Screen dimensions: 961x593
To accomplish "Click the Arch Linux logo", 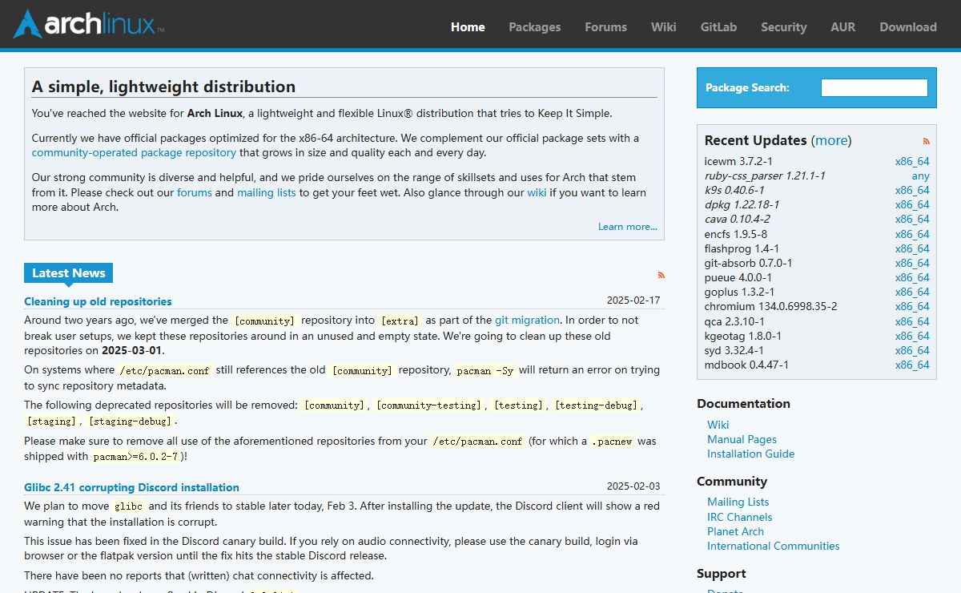I will pyautogui.click(x=89, y=25).
